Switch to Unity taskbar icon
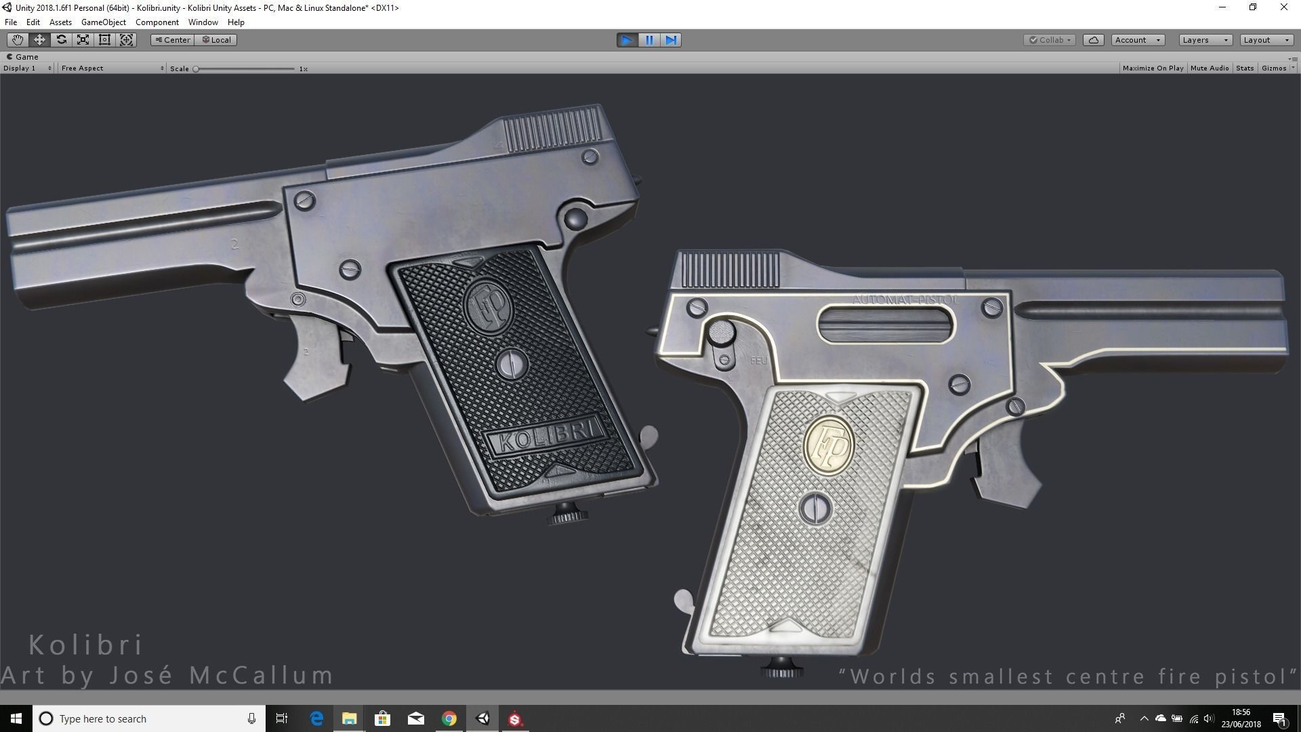This screenshot has width=1301, height=732. click(x=482, y=718)
